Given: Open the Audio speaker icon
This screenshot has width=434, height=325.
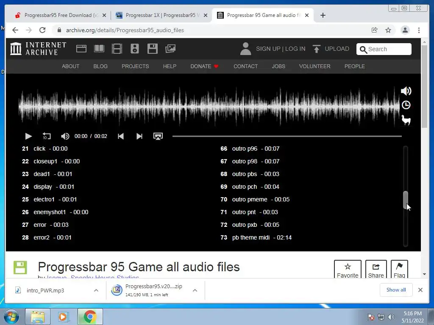Looking at the screenshot, I should (x=134, y=49).
